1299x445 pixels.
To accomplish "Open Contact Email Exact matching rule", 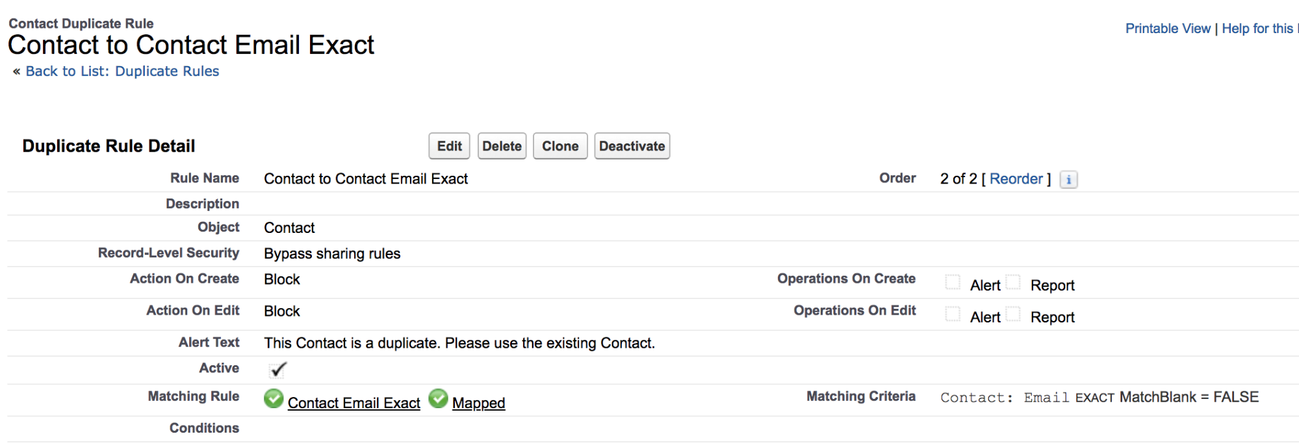I will [354, 403].
